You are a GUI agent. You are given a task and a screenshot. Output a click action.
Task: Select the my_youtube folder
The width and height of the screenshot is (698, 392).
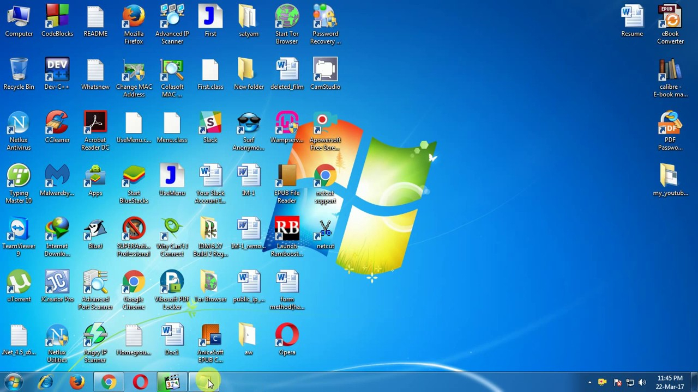pyautogui.click(x=670, y=181)
